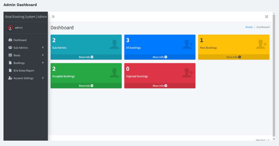Click the number 0 on Rejected Bookings card

[128, 69]
